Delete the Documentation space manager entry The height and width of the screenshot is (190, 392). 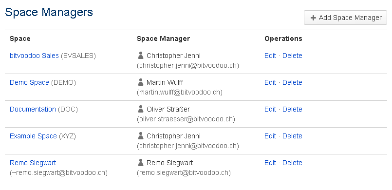click(292, 109)
